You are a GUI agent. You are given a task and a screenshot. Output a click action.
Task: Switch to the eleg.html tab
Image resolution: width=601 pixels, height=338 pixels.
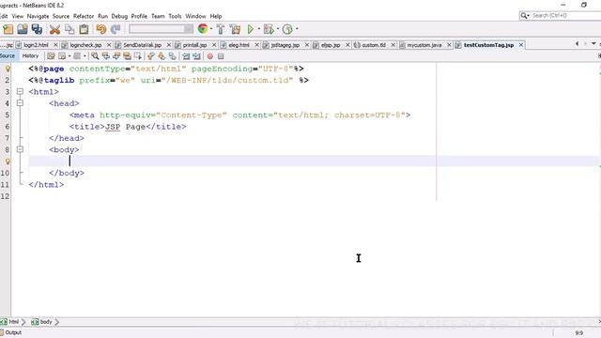239,45
